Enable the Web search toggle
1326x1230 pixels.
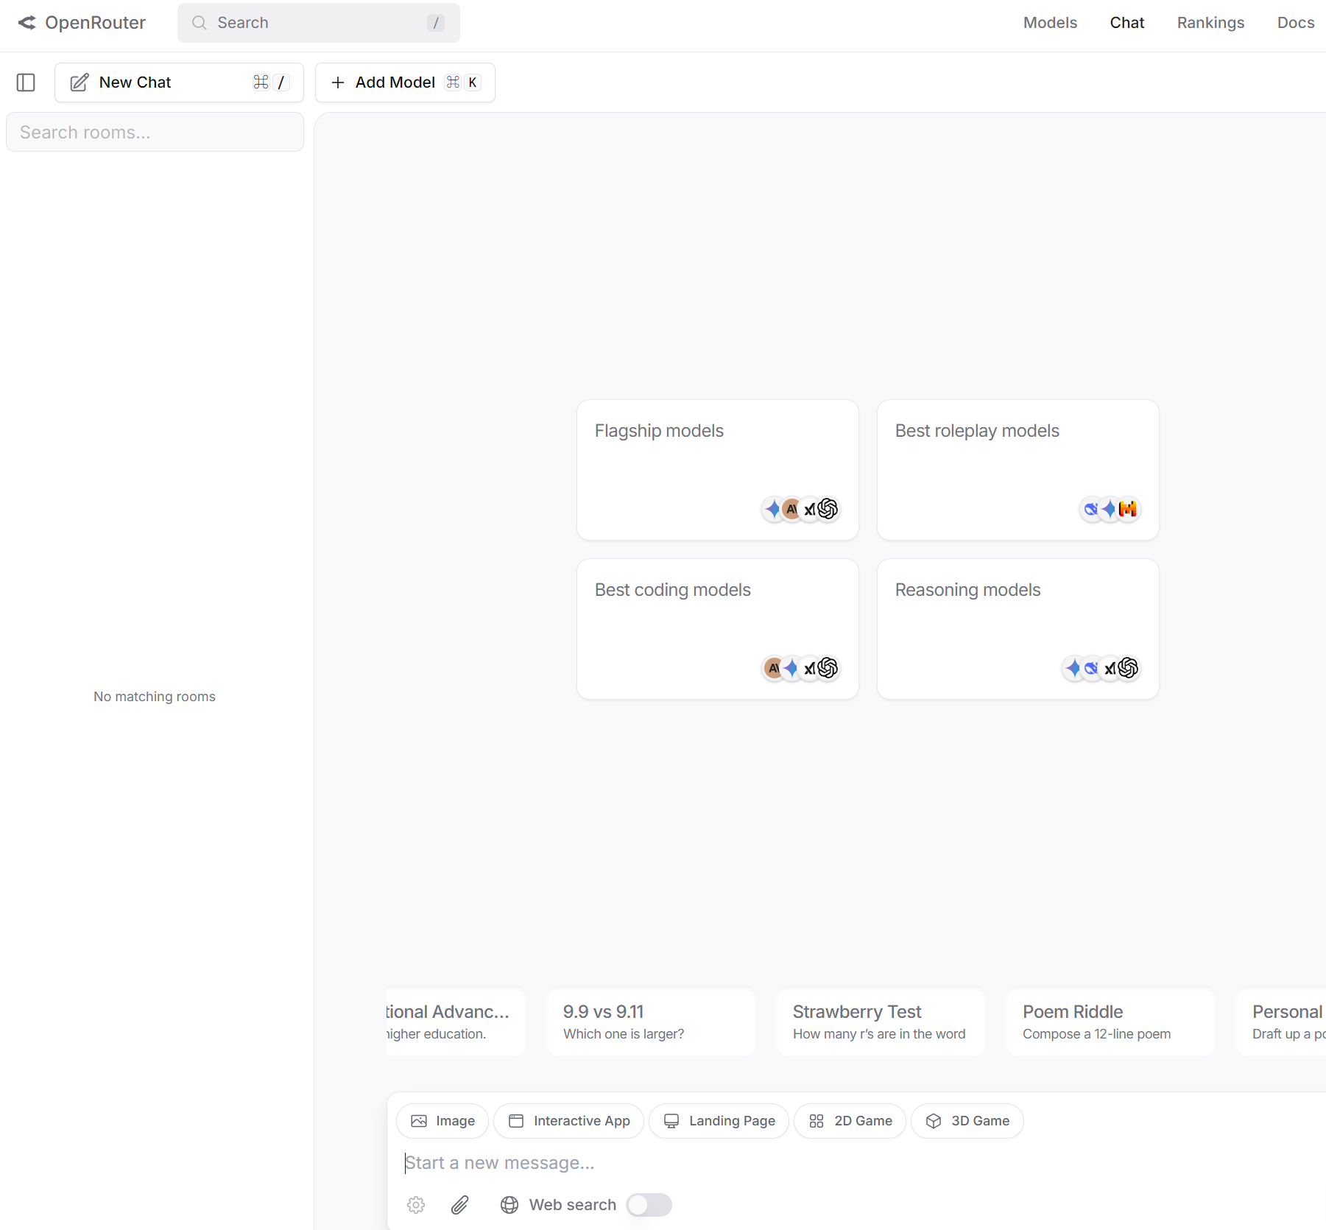(x=649, y=1205)
